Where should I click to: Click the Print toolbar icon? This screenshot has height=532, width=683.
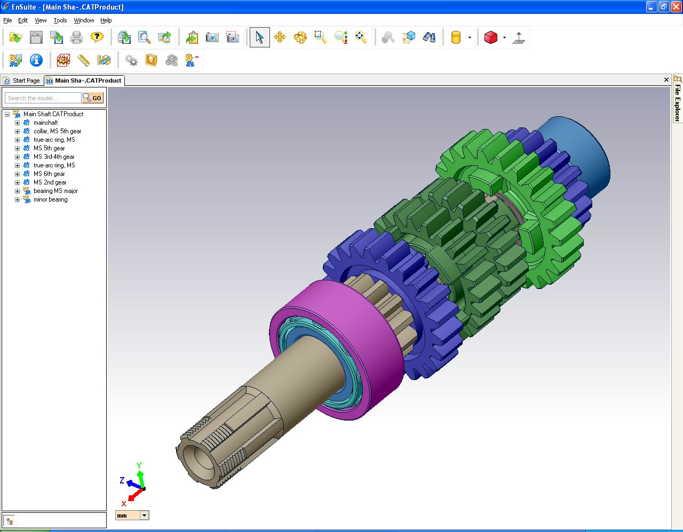(x=77, y=37)
